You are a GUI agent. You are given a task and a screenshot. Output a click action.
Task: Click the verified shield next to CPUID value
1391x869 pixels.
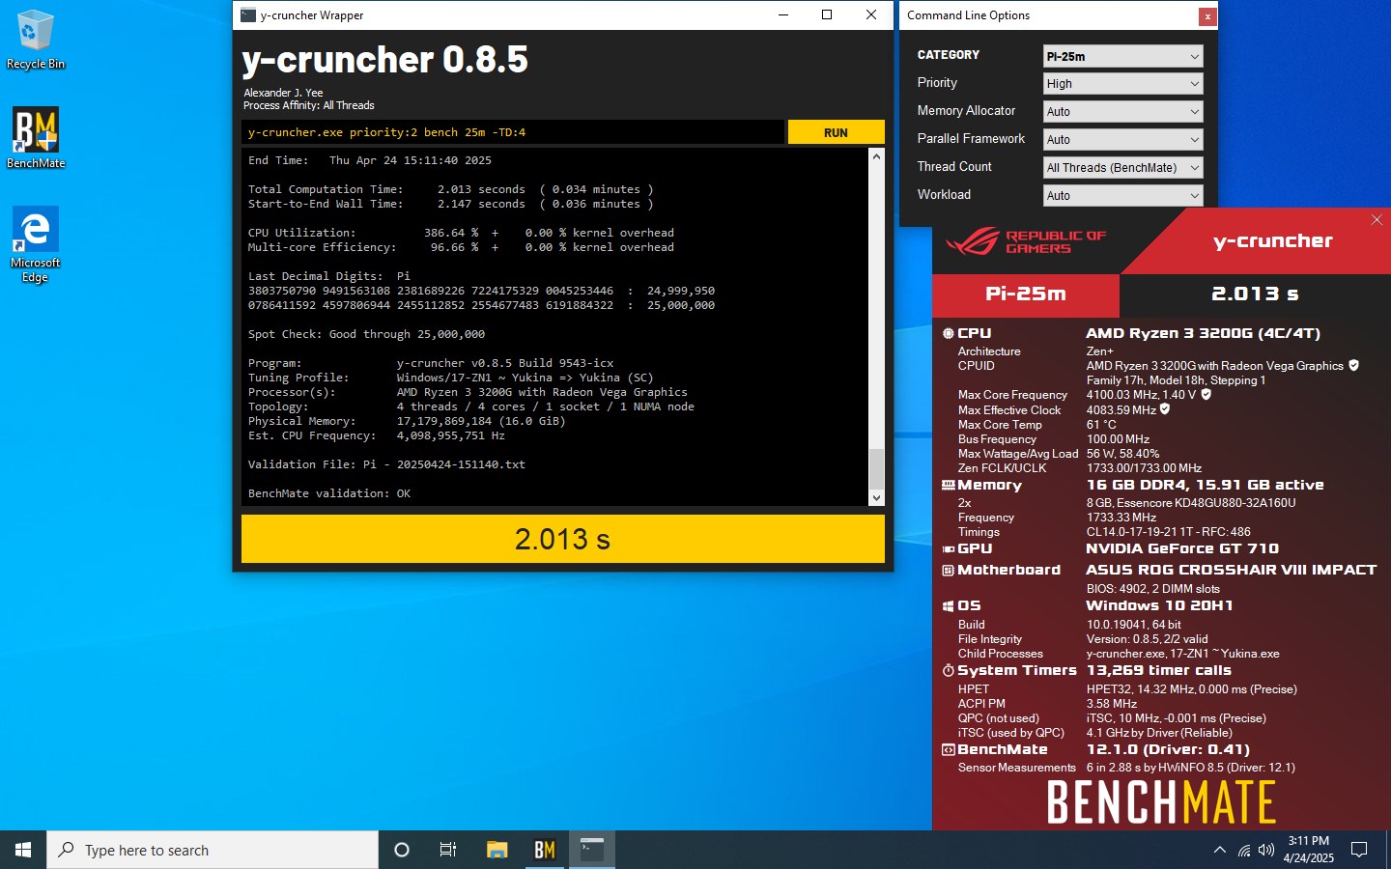[1353, 365]
